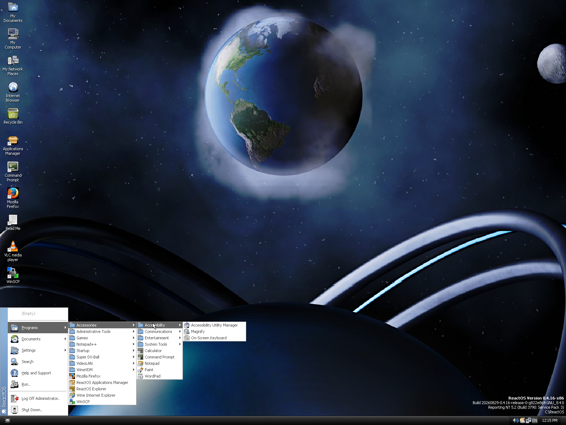The width and height of the screenshot is (566, 425).
Task: Expand Settings in the start menu
Action: (x=38, y=350)
